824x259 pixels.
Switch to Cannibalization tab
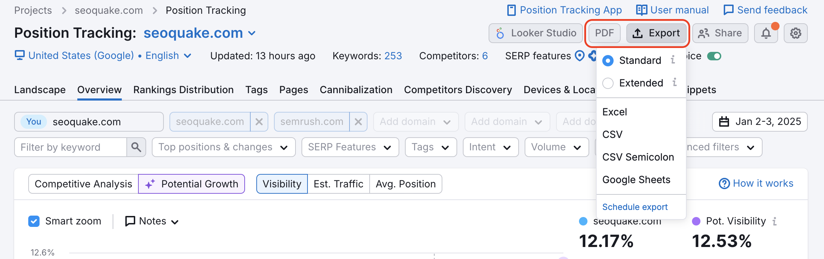click(x=356, y=90)
